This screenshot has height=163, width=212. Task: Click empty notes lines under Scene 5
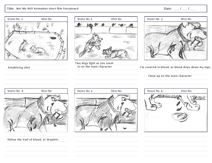click(106, 146)
